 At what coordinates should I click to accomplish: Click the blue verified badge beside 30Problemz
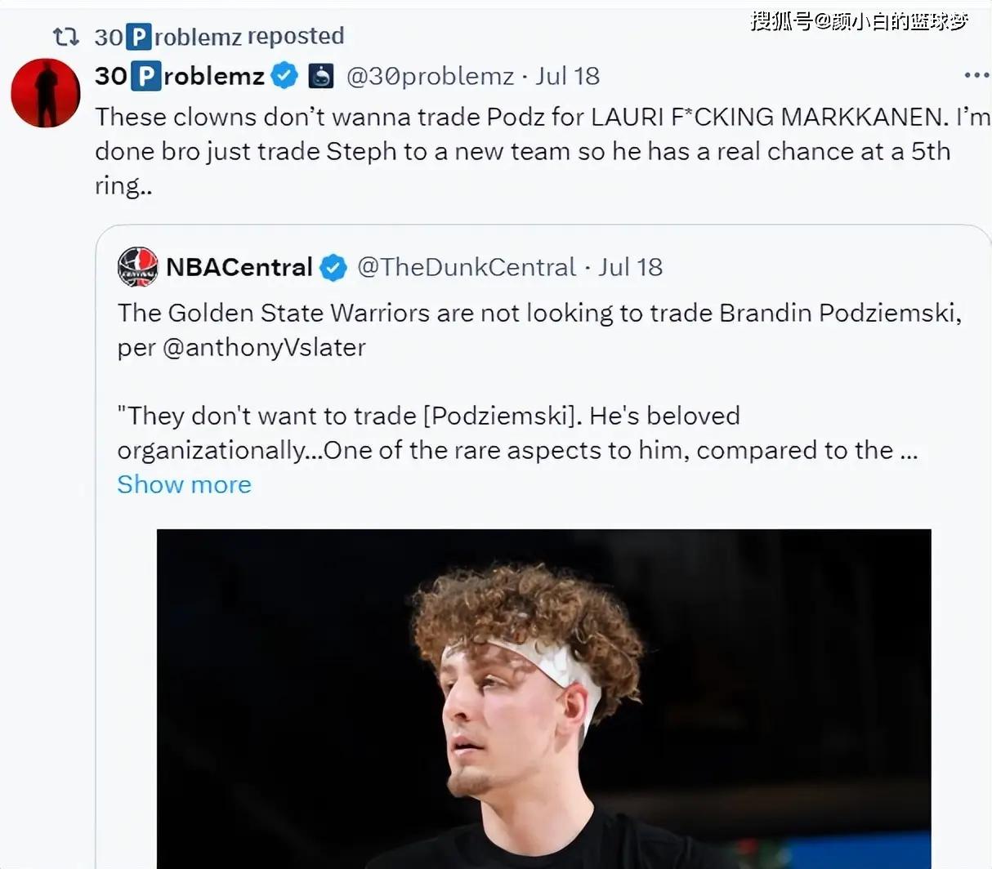[284, 76]
